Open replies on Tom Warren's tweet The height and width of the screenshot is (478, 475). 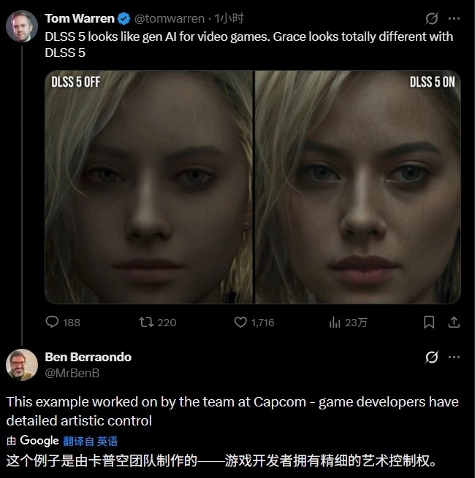tap(63, 323)
